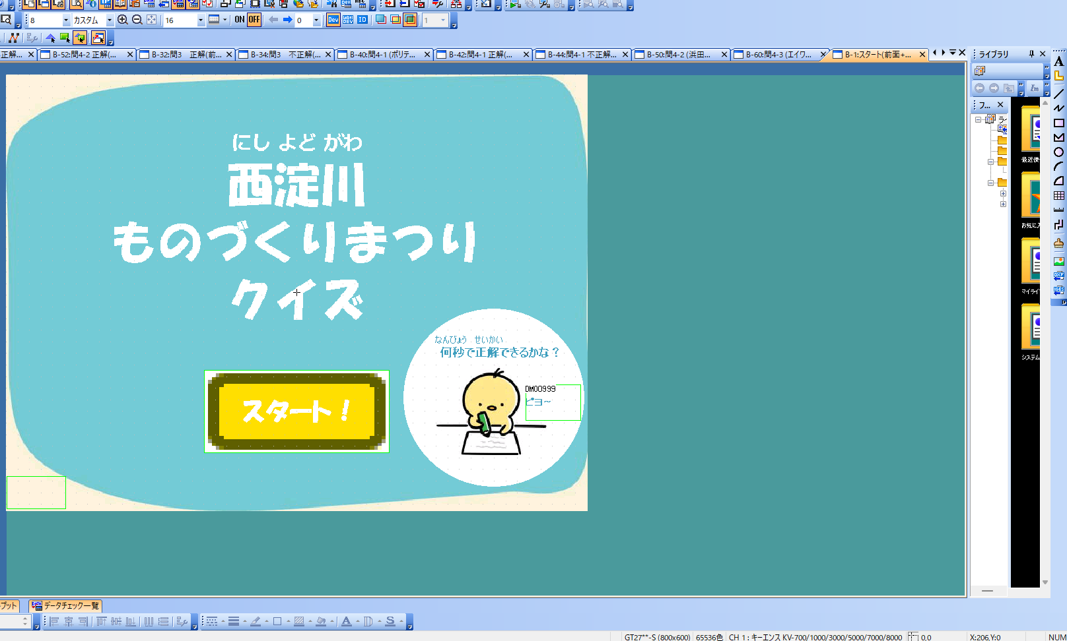1067x641 pixels.
Task: Toggle the ON state preview button
Action: pos(240,20)
